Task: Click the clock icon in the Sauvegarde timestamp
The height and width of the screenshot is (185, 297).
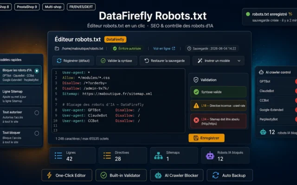Action: (x=189, y=49)
